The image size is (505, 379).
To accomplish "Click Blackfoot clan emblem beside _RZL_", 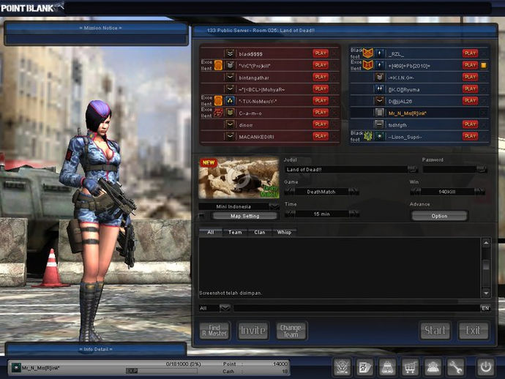I will pyautogui.click(x=368, y=53).
